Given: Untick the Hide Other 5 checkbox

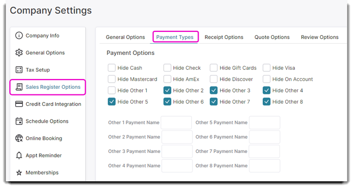Looking at the screenshot, I should (x=112, y=102).
